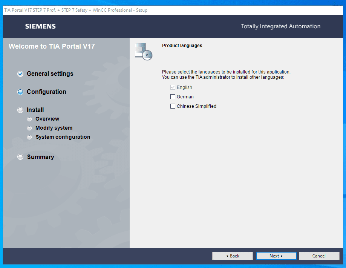Viewport: 346px width, 268px height.
Task: Select the Modify system step label
Action: 54,128
